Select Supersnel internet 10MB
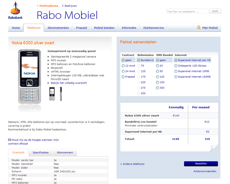The image size is (230, 184). (176, 71)
